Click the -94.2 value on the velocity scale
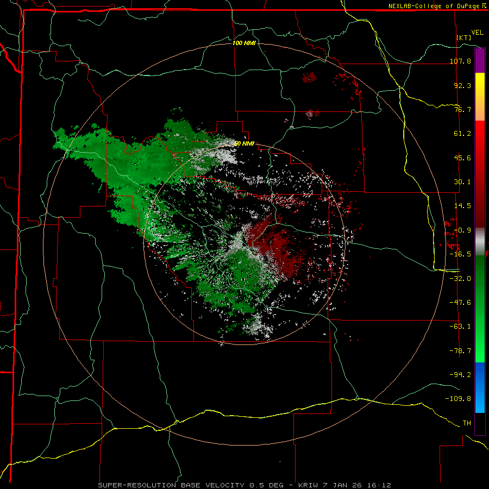This screenshot has height=489, width=489. (460, 374)
